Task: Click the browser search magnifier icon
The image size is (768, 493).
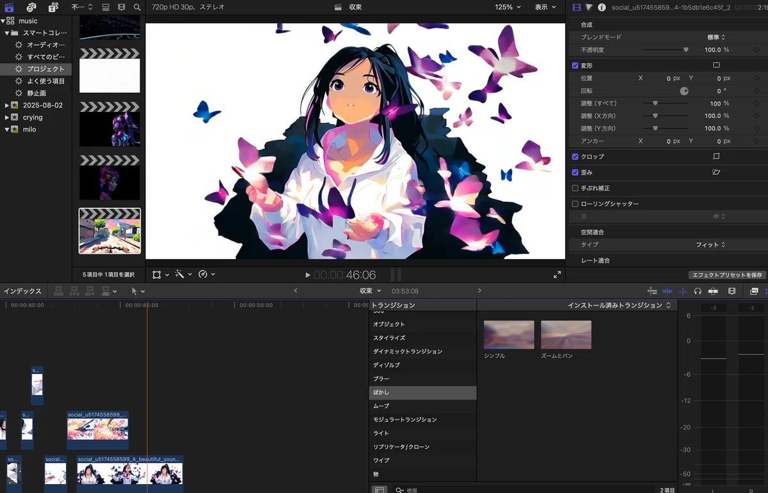Action: tap(138, 7)
